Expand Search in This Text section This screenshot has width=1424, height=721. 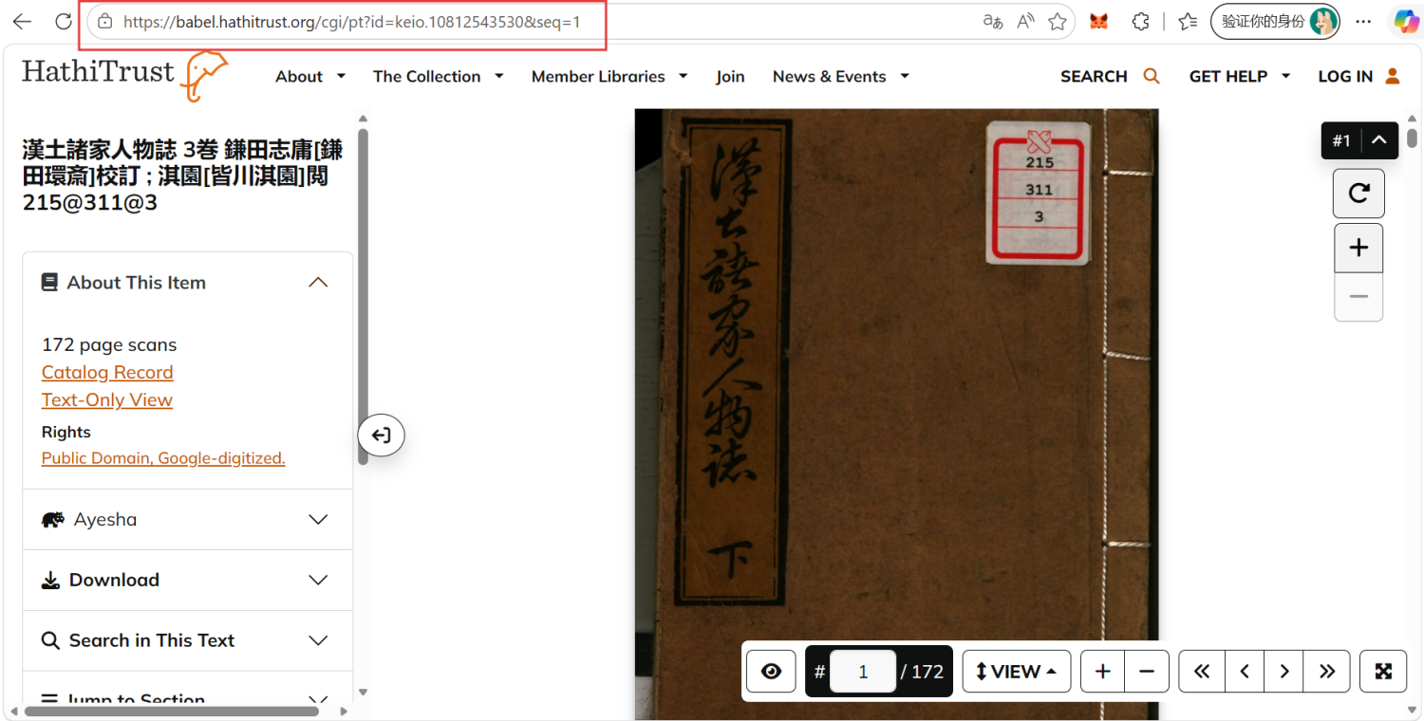[187, 640]
